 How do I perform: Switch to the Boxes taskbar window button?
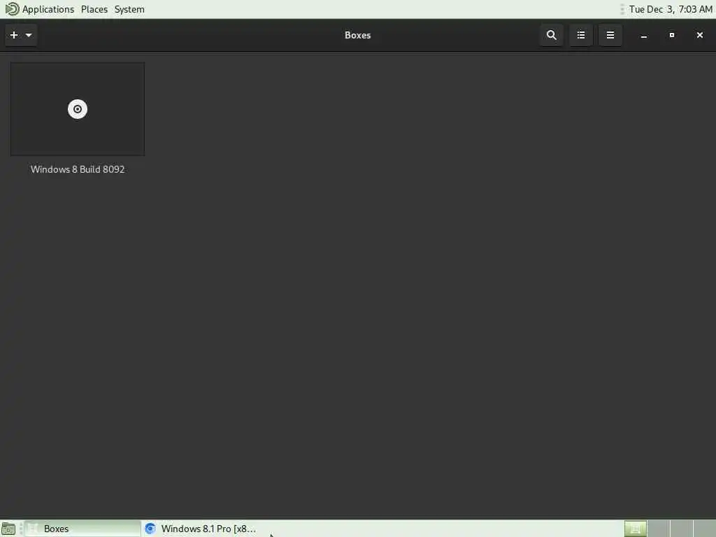point(83,529)
